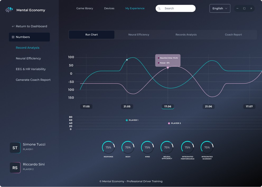Open the Game library menu
The height and width of the screenshot is (187, 262).
click(x=85, y=8)
